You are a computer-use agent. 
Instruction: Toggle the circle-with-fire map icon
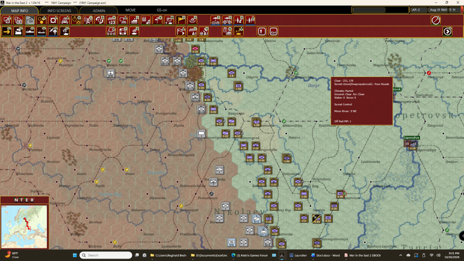76,20
